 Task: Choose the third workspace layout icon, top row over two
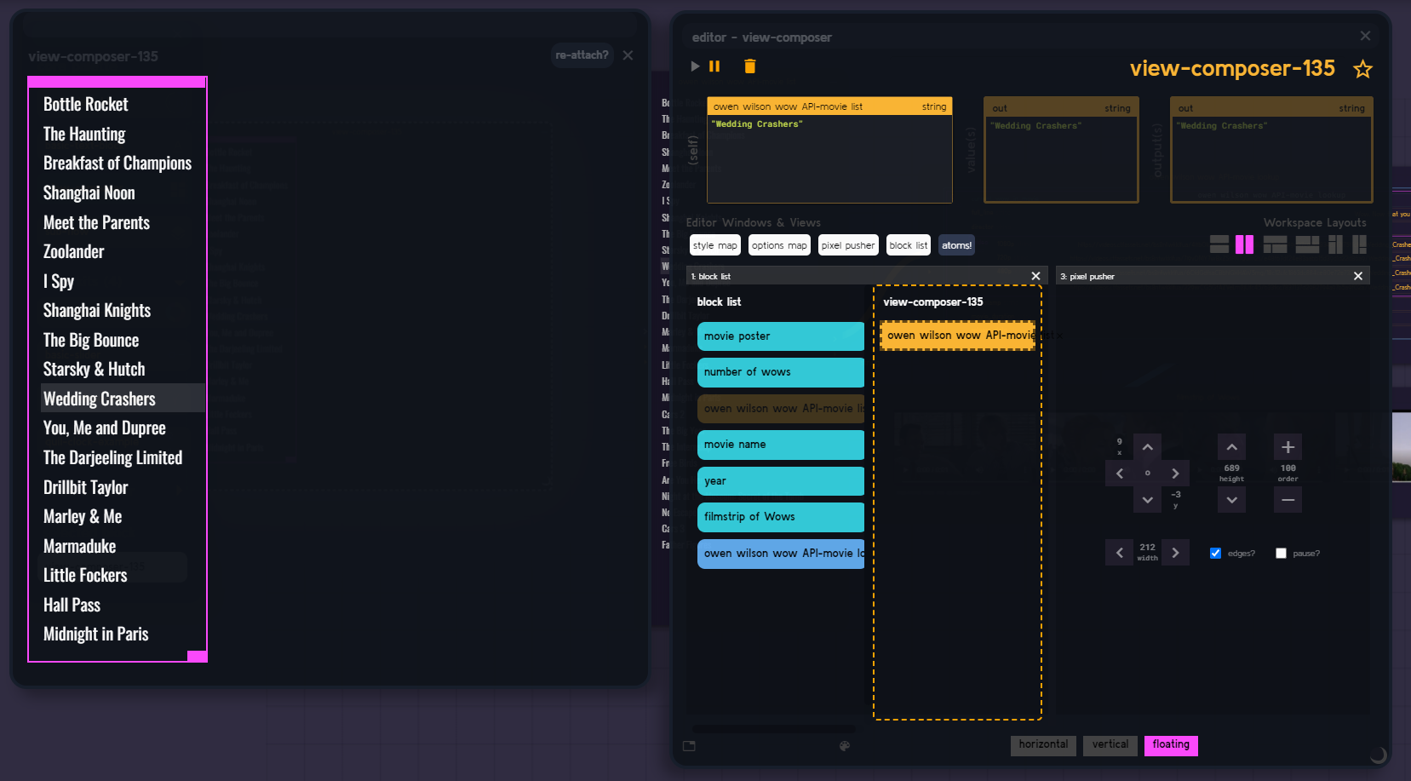[x=1275, y=244]
